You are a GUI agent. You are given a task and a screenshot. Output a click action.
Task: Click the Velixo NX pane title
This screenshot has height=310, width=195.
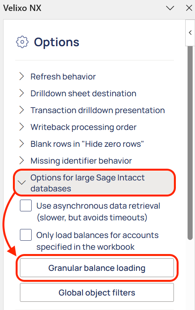22,8
